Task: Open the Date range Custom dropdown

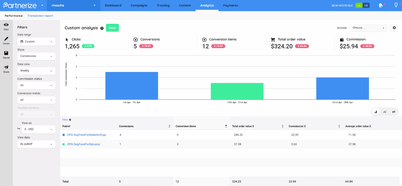Action: [x=36, y=42]
